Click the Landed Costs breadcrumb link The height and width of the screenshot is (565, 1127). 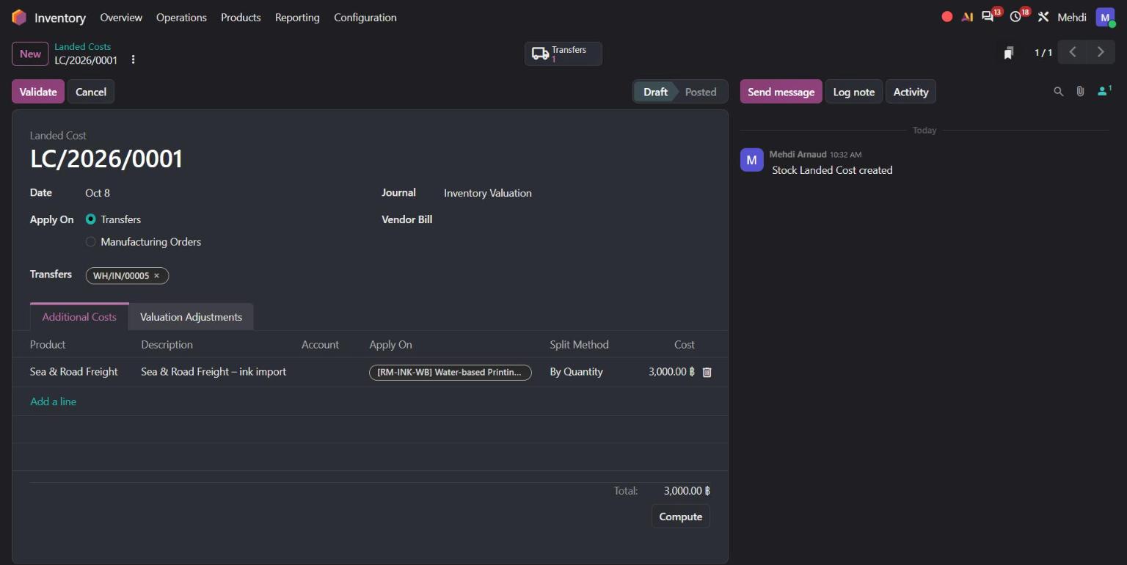click(x=82, y=46)
